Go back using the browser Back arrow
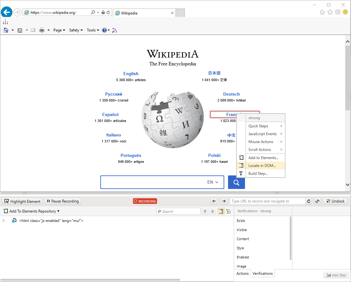351x282 pixels. (x=7, y=12)
